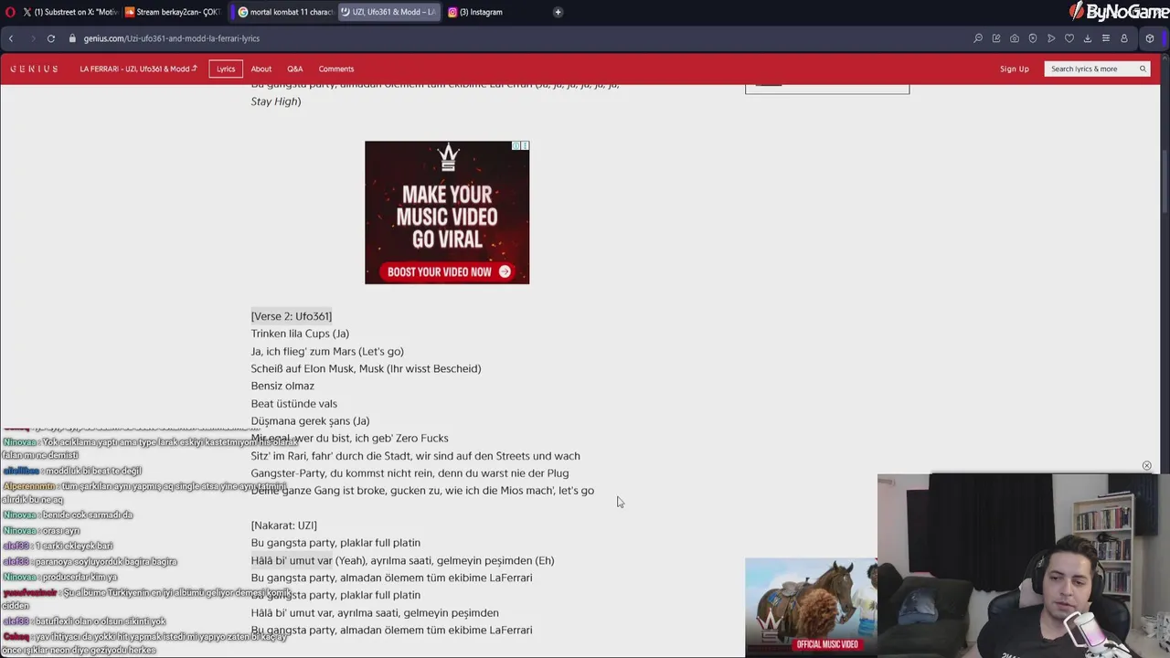Click the GENIUS logo
This screenshot has height=658, width=1170.
point(35,69)
